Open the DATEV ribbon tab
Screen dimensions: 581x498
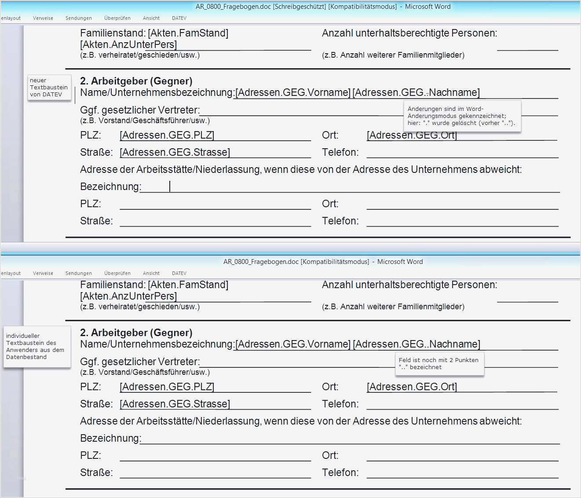[179, 18]
